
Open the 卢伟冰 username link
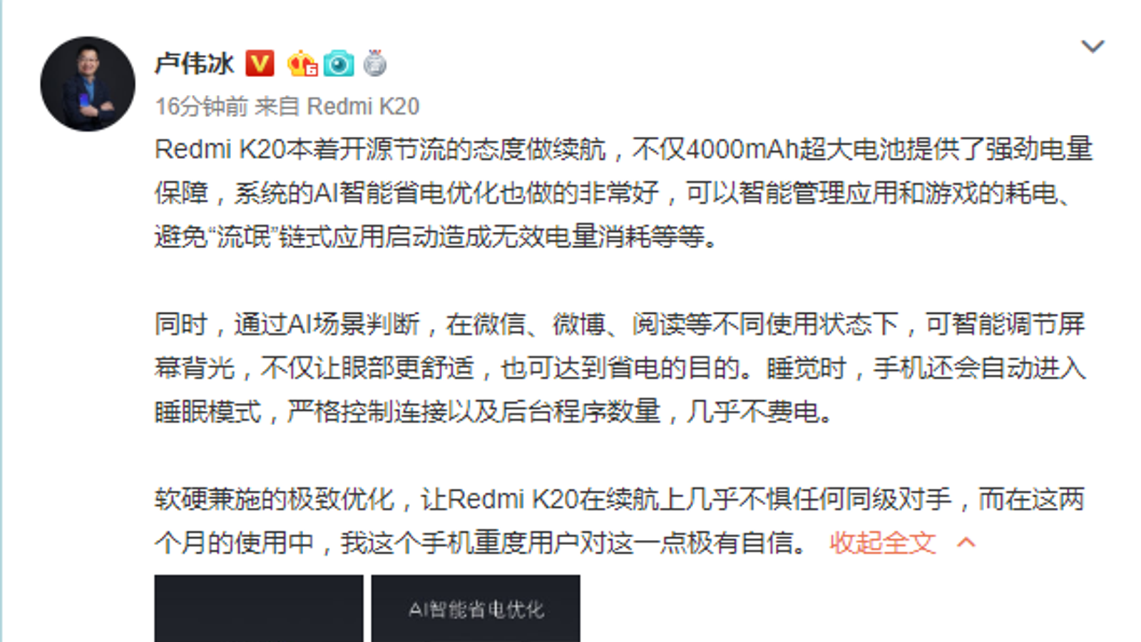tap(194, 63)
